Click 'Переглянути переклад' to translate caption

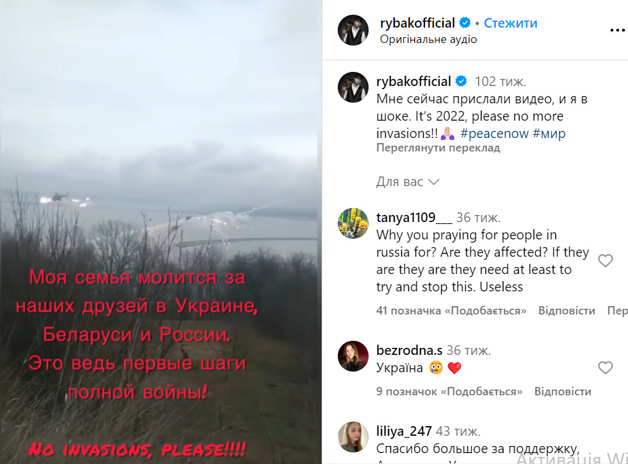[438, 148]
